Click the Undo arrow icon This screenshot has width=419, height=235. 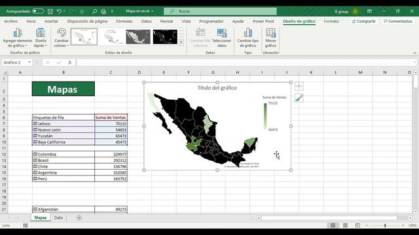click(x=59, y=12)
